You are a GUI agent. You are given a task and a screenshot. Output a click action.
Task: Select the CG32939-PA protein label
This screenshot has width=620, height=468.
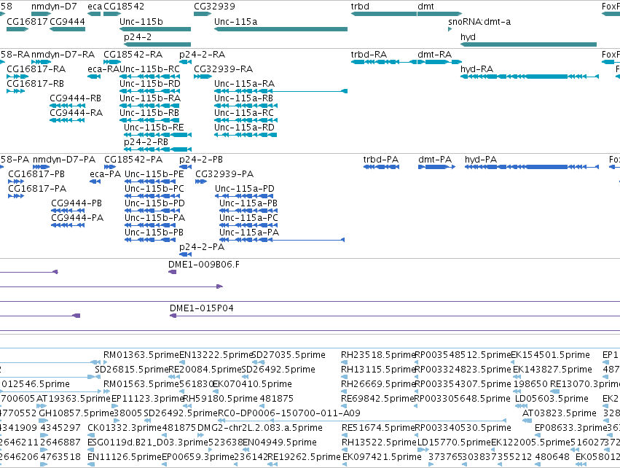[x=224, y=174]
